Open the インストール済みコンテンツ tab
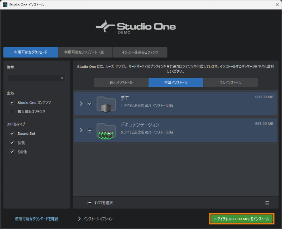The height and width of the screenshot is (229, 282). (x=140, y=52)
